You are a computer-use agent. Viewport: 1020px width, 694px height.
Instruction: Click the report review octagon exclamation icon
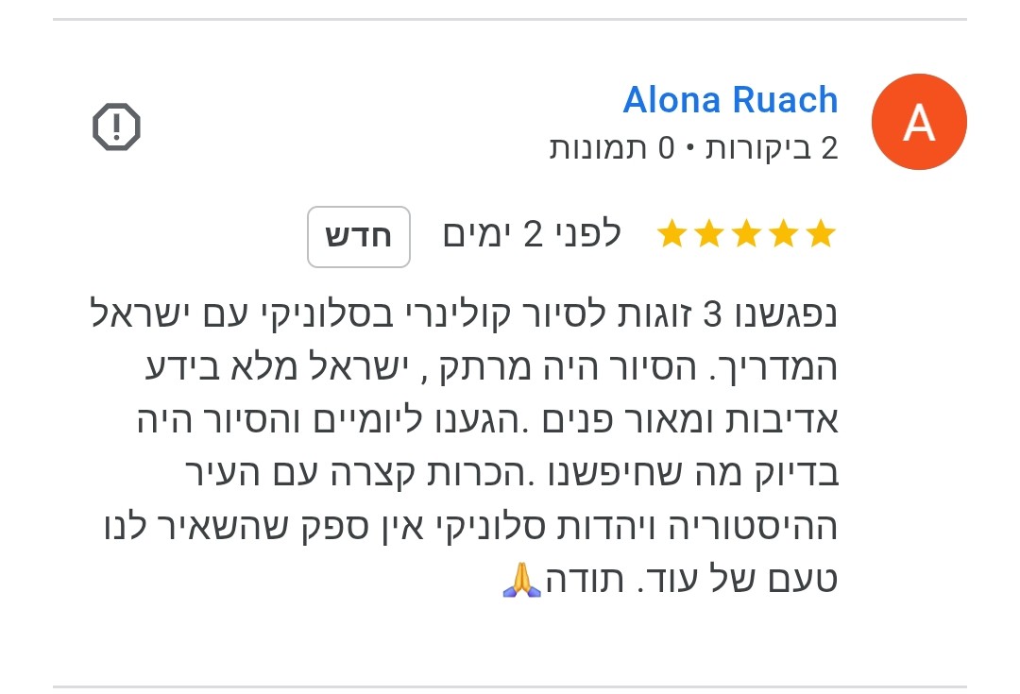(116, 127)
